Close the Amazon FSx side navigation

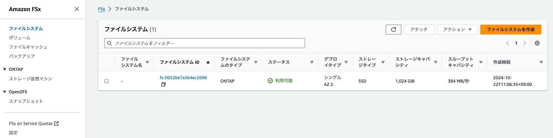[x=77, y=9]
